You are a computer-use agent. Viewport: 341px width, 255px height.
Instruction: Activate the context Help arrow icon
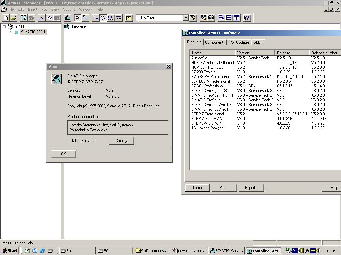point(247,18)
